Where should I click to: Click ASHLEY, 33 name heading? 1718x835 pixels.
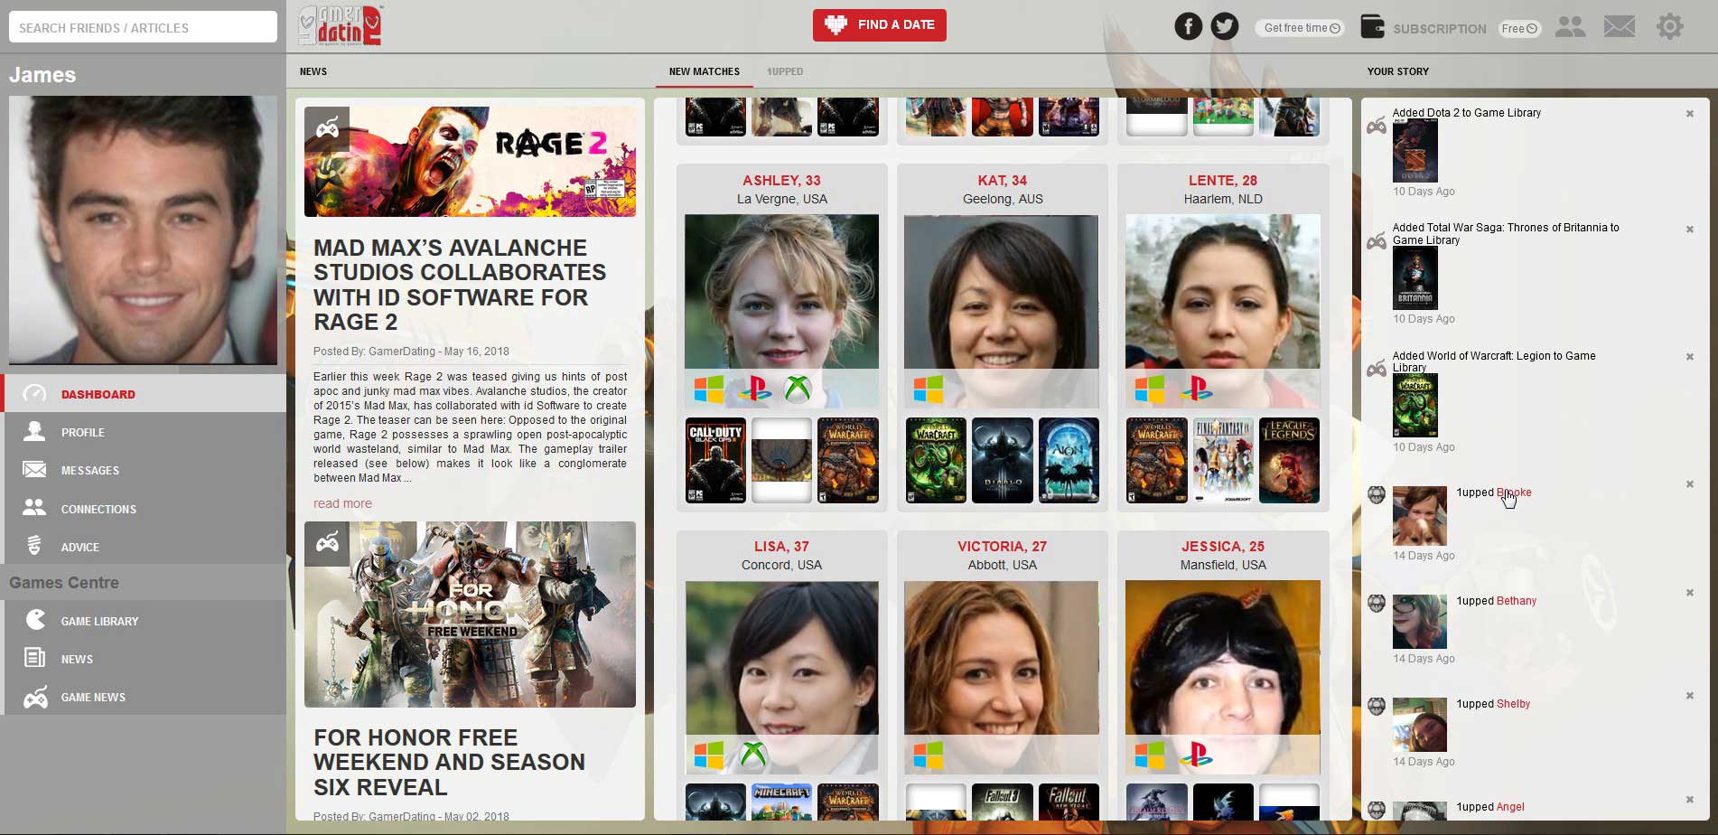(781, 181)
